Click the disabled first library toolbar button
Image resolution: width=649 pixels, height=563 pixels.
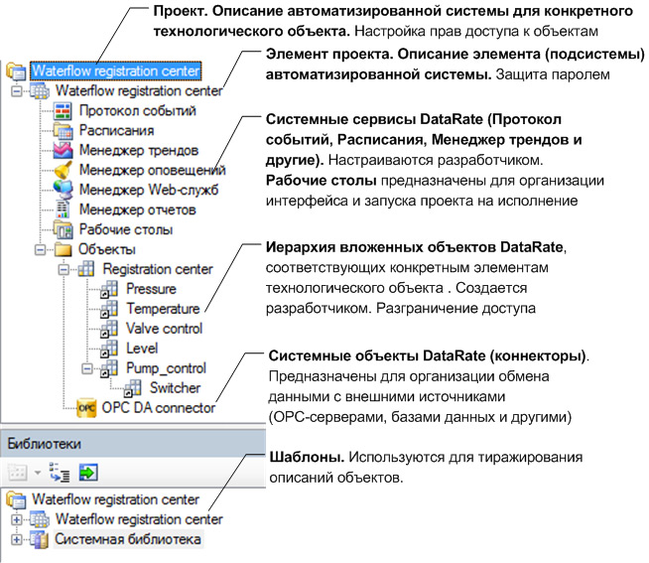(18, 473)
